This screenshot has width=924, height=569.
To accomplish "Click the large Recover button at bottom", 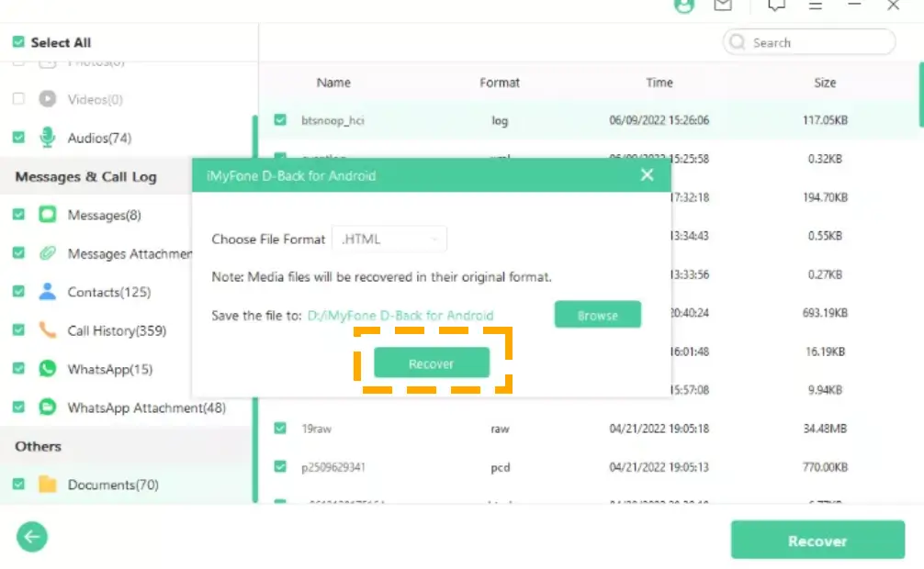I will (x=818, y=541).
